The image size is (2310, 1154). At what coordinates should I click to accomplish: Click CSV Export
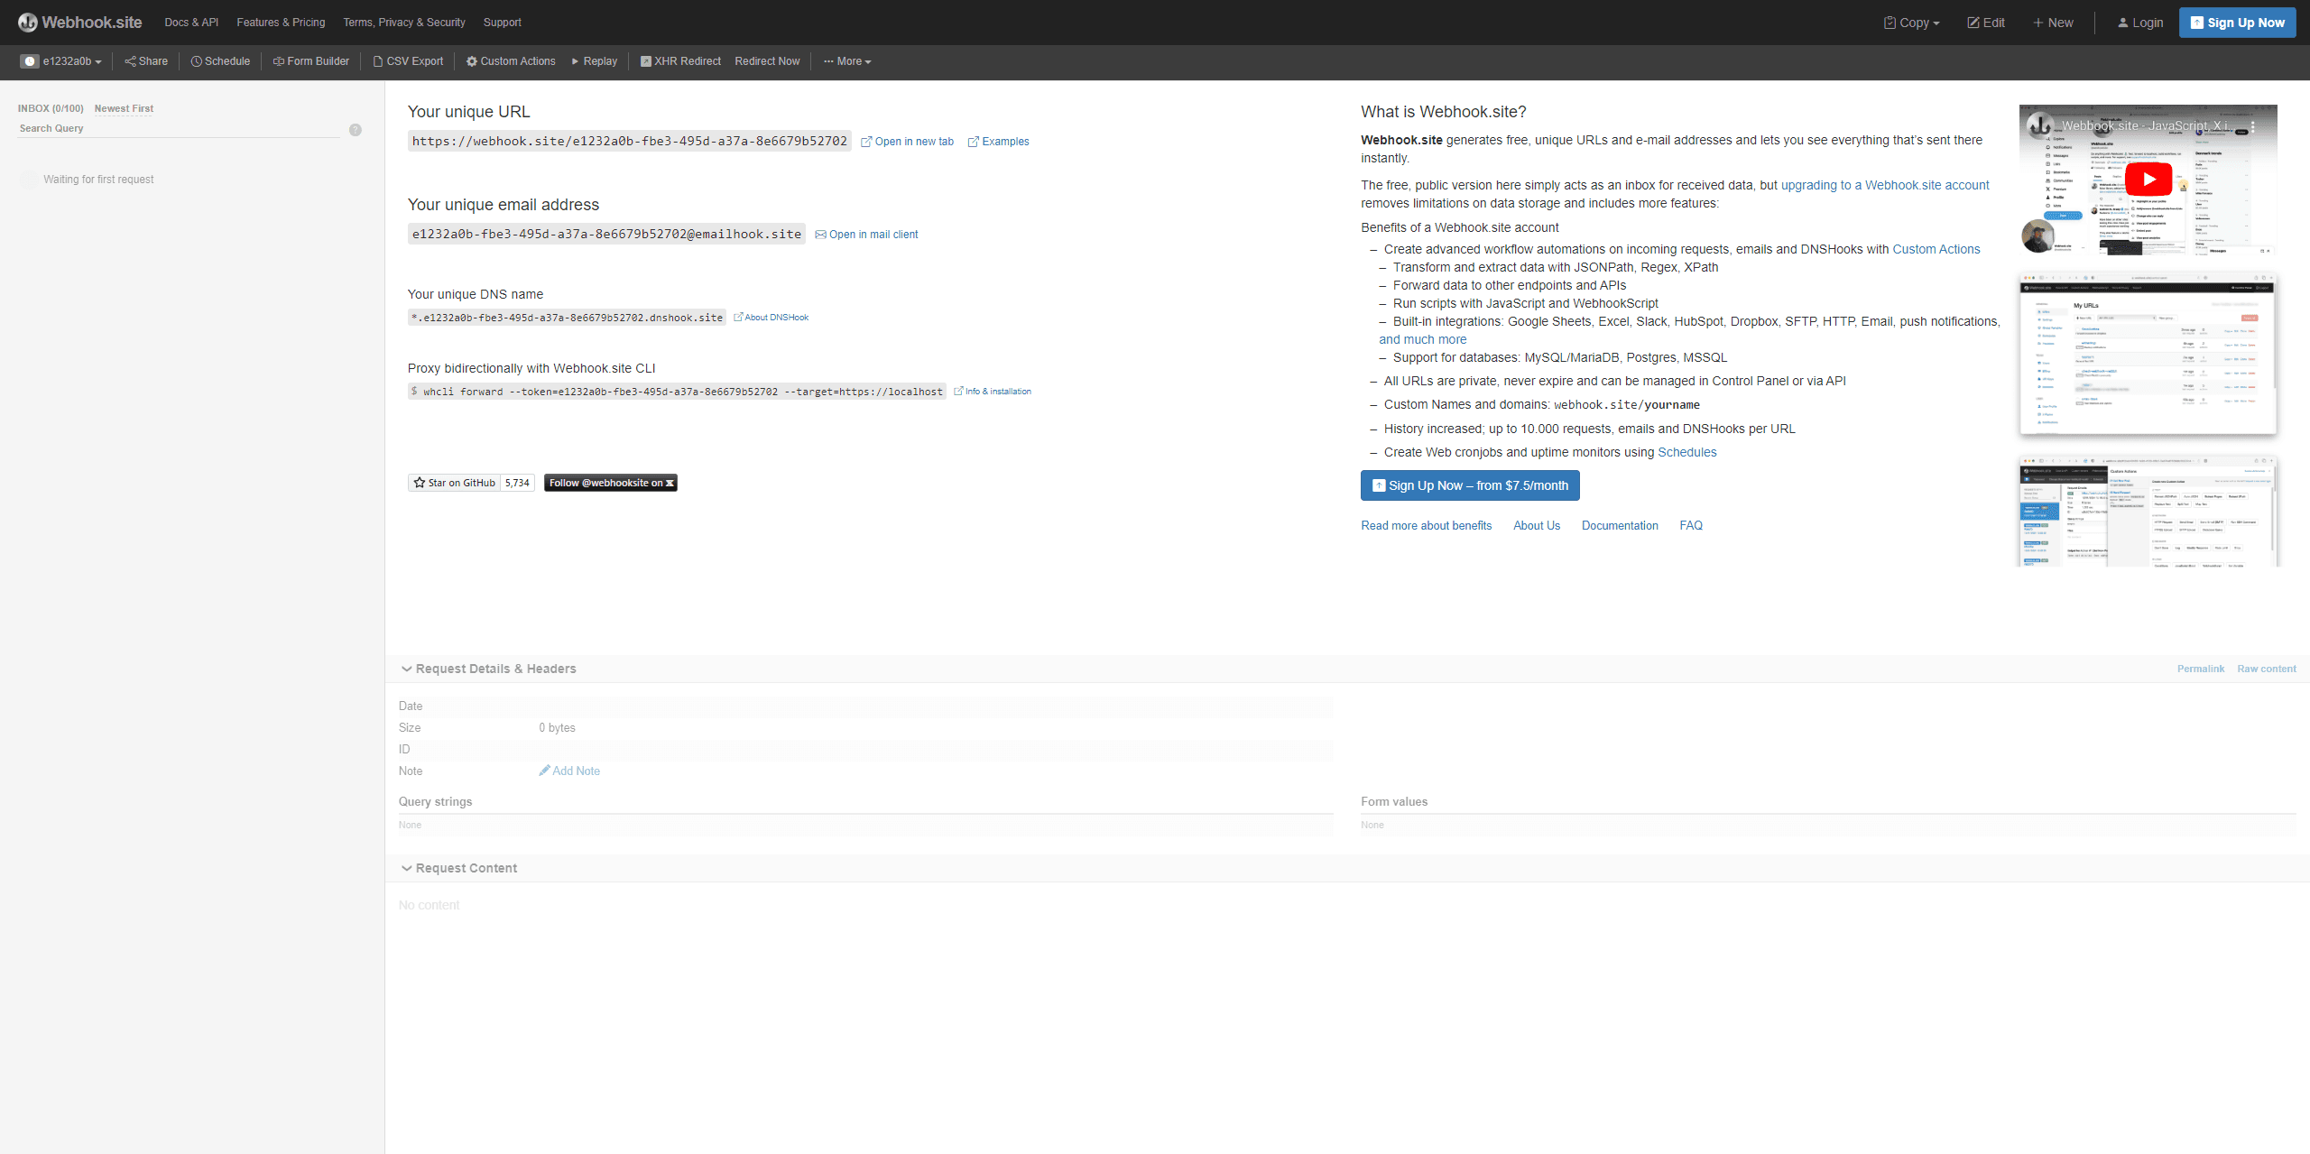point(408,61)
